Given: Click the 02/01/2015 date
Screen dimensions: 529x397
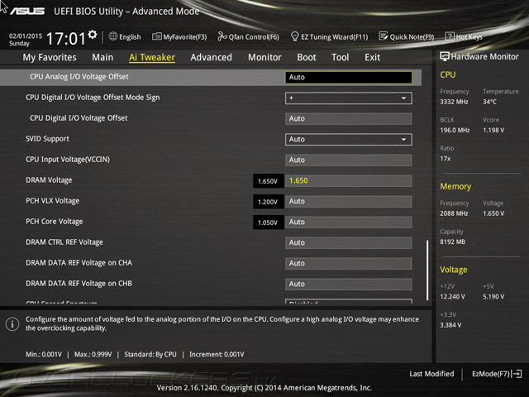Looking at the screenshot, I should click(26, 36).
